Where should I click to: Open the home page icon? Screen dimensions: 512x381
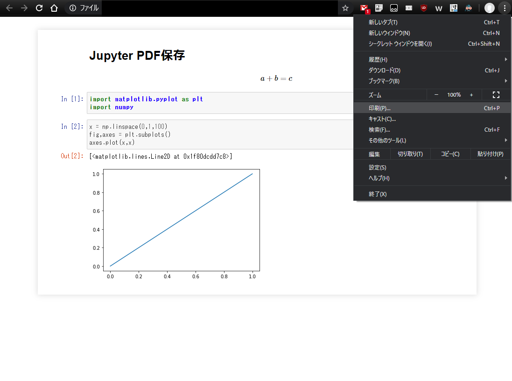(54, 8)
